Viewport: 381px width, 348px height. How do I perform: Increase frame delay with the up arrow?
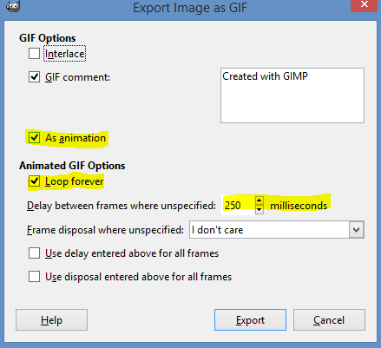[259, 200]
